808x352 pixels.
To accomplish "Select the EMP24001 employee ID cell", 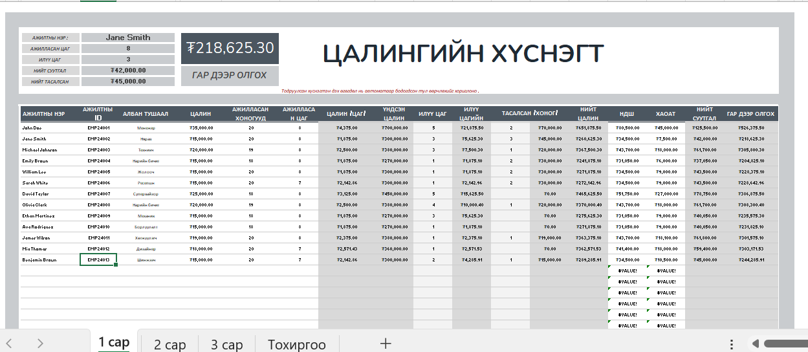I will point(98,128).
